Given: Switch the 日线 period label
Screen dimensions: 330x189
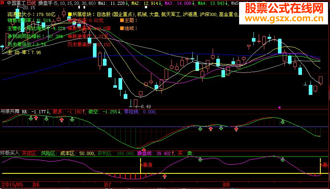Looking at the screenshot, I should click(31, 3).
